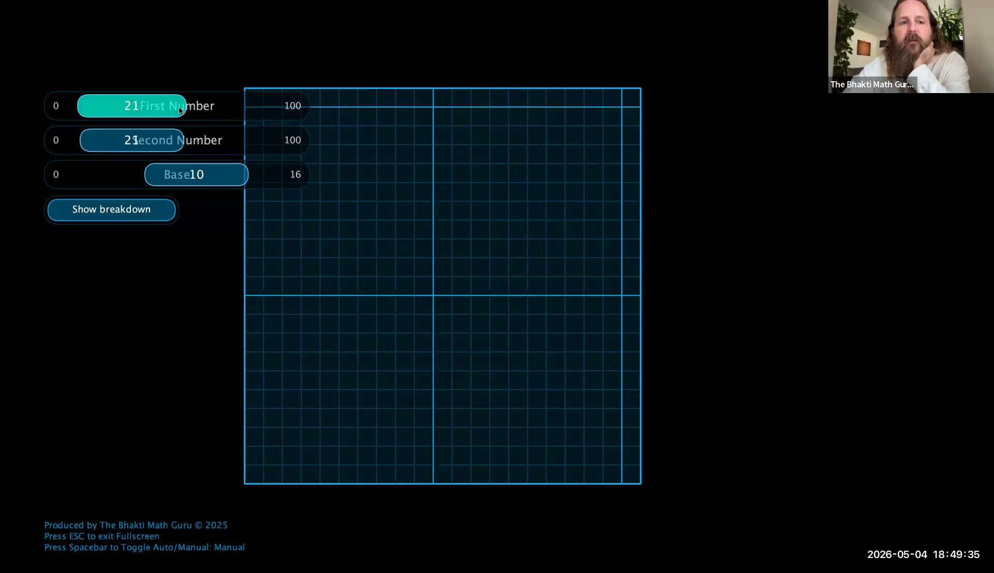Click the First Number track near 100
The image size is (994, 573).
click(x=293, y=106)
